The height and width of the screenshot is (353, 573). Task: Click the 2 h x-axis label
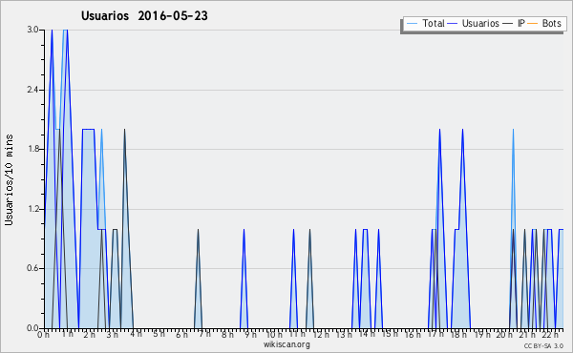coord(90,334)
